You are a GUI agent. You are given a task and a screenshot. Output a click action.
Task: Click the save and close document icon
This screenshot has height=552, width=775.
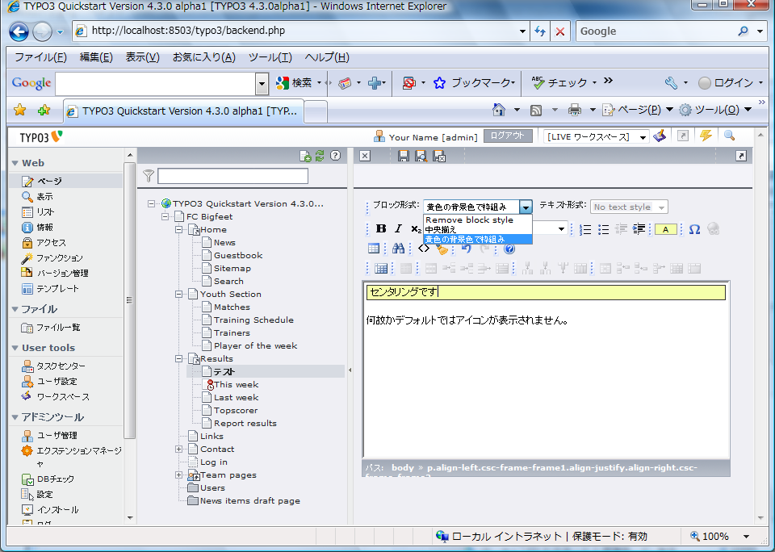pyautogui.click(x=439, y=157)
